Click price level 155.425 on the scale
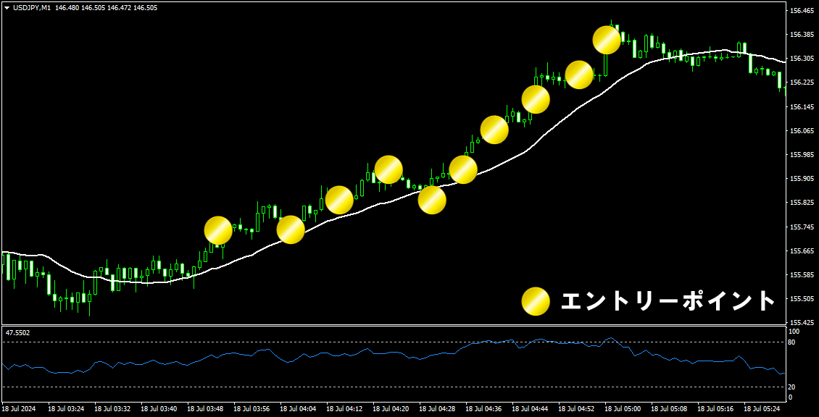This screenshot has width=819, height=417. click(x=801, y=323)
